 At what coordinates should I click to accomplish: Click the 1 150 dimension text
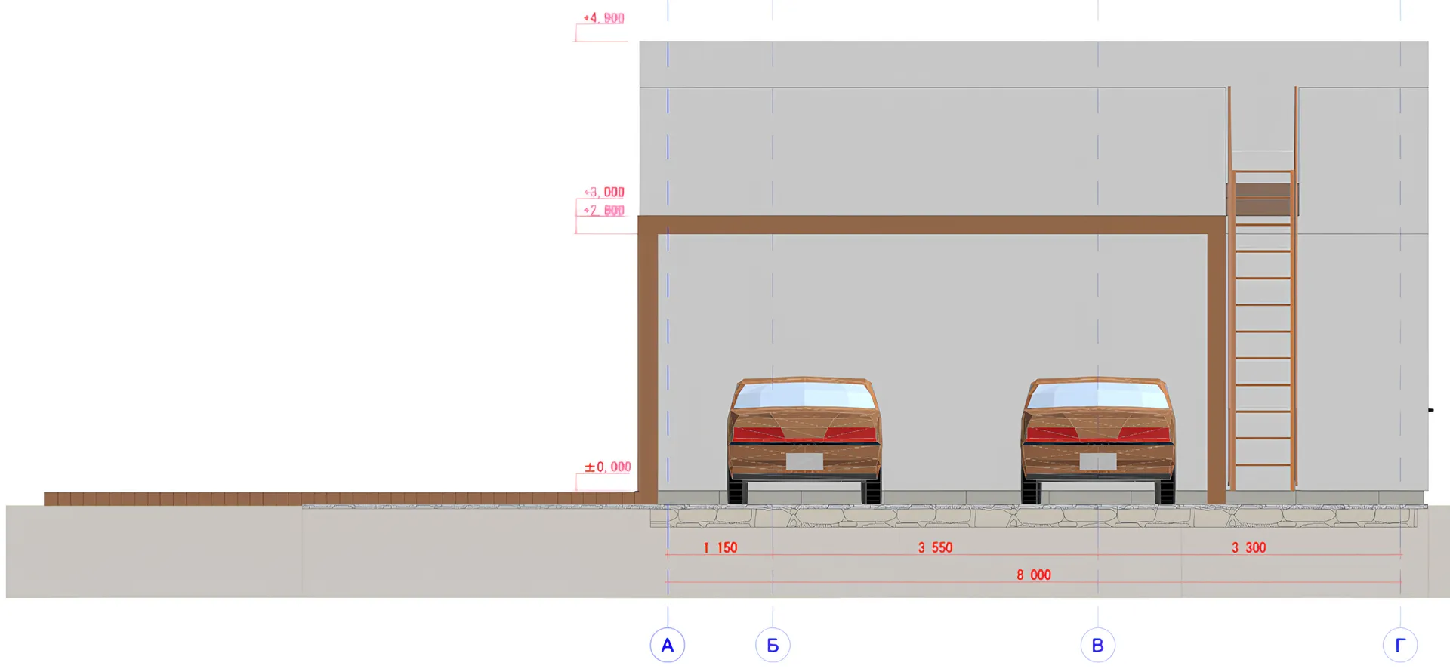[720, 547]
